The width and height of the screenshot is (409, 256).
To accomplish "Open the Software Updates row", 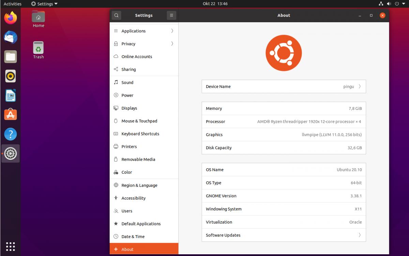I will (284, 235).
